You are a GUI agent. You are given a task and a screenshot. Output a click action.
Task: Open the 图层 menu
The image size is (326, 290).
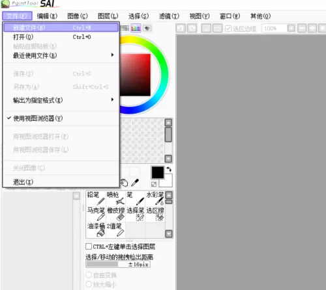[x=108, y=16]
